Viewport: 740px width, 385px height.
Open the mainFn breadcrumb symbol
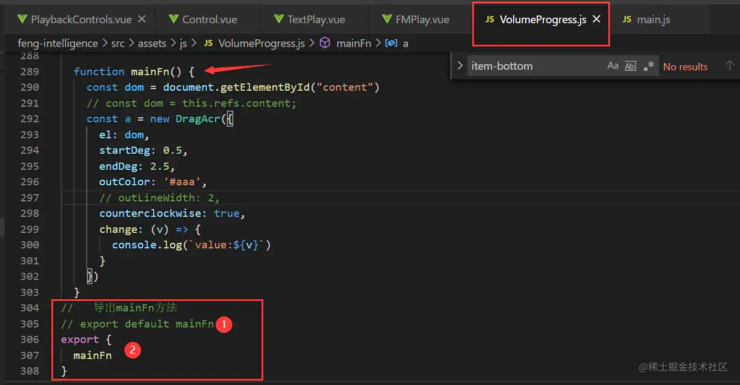tap(353, 43)
